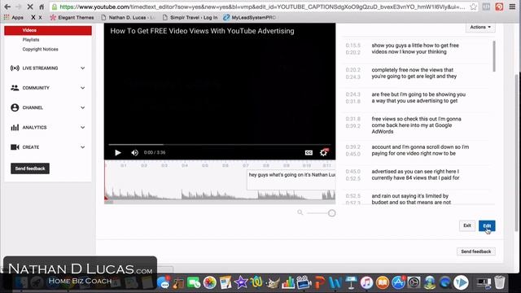The height and width of the screenshot is (293, 521).
Task: Click the Community people icon
Action: [x=15, y=88]
